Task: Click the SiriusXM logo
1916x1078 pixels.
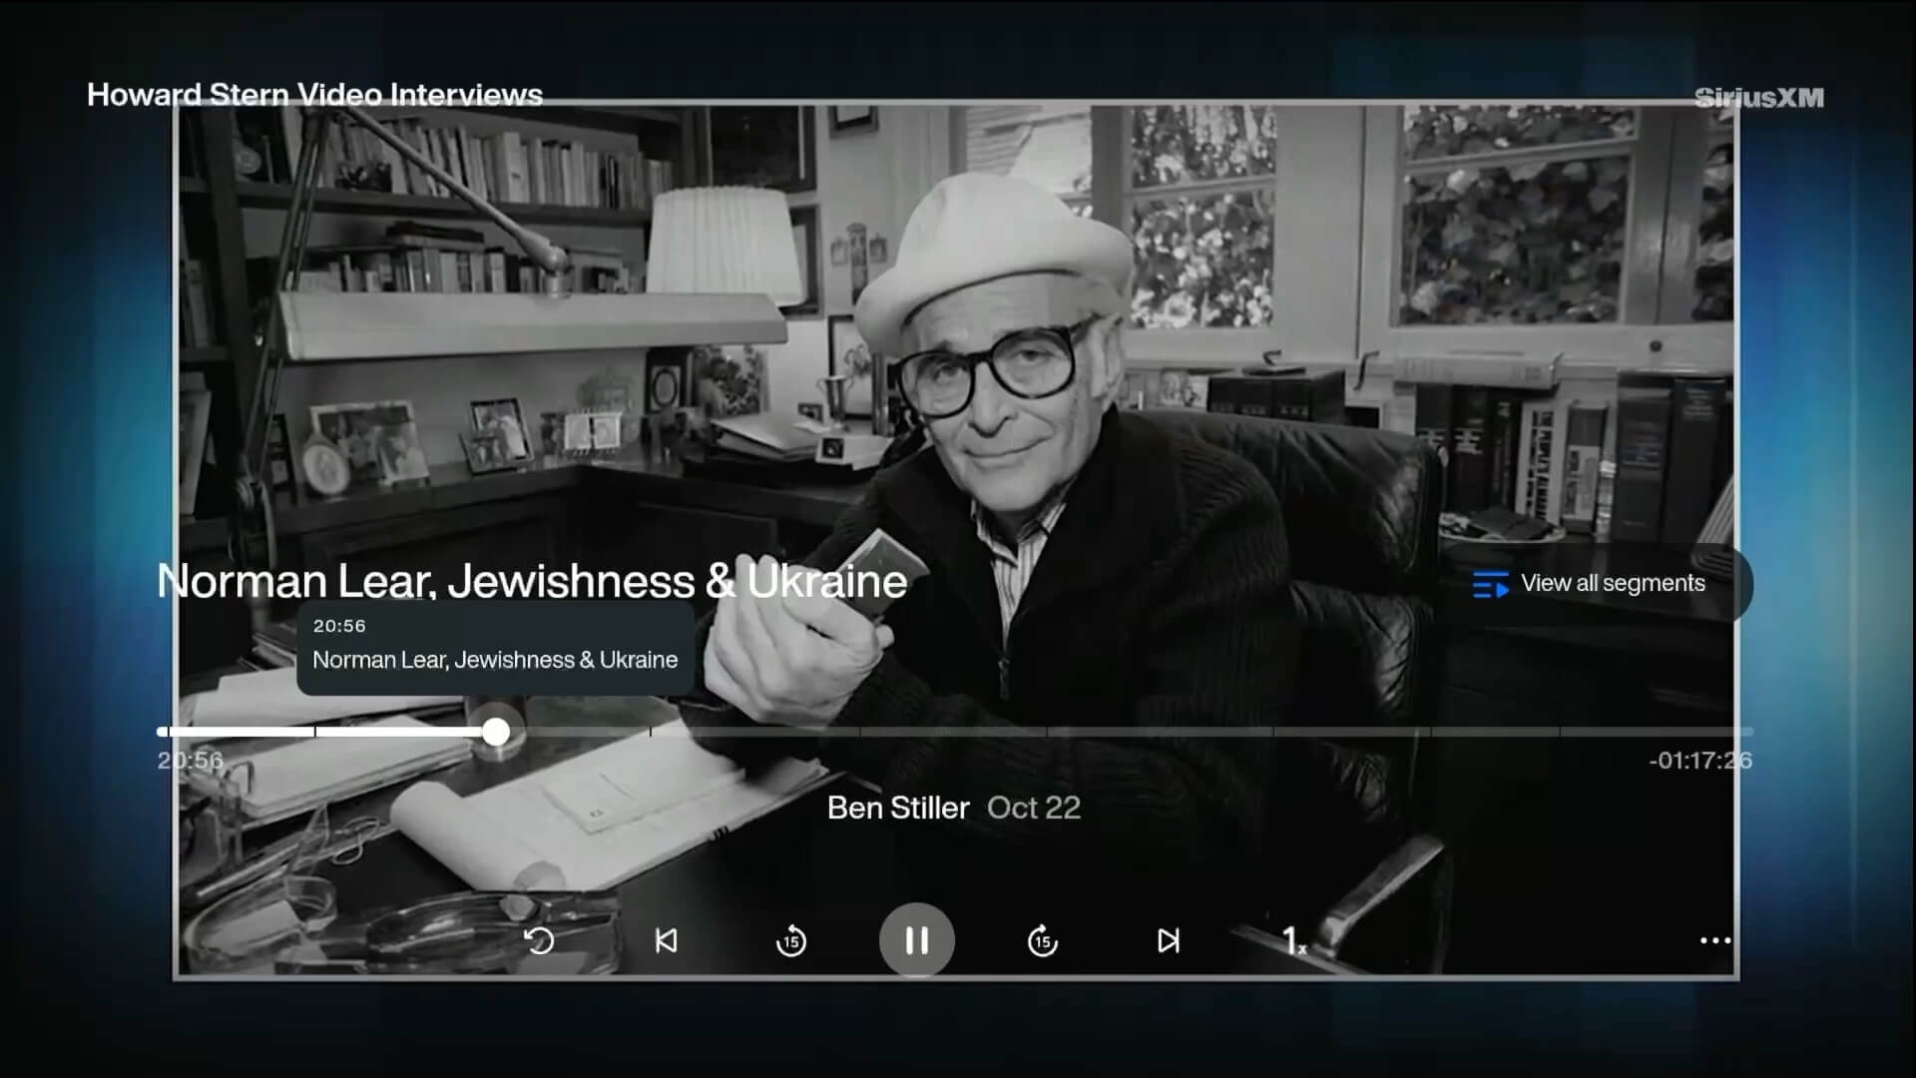Action: tap(1758, 98)
